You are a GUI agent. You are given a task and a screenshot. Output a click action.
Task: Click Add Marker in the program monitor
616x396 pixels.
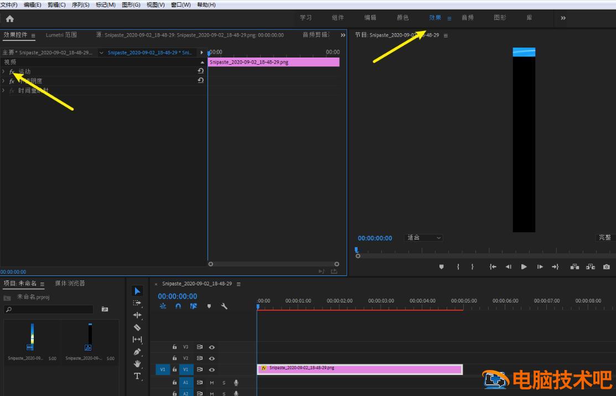click(x=442, y=267)
